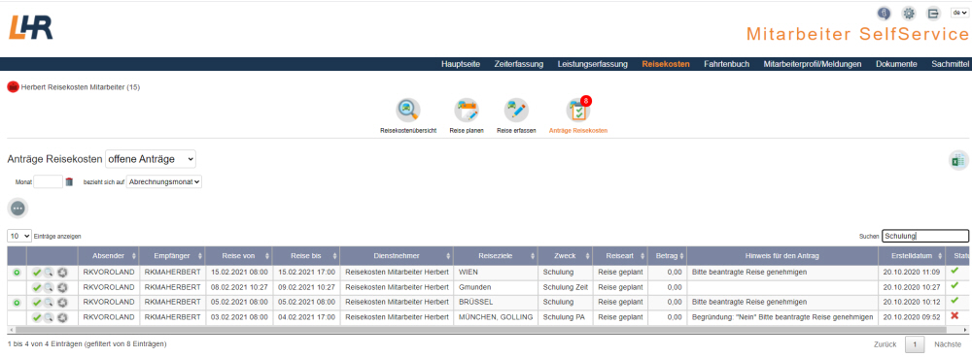This screenshot has height=357, width=972.
Task: Sort table by Empfänger column
Action: [172, 255]
